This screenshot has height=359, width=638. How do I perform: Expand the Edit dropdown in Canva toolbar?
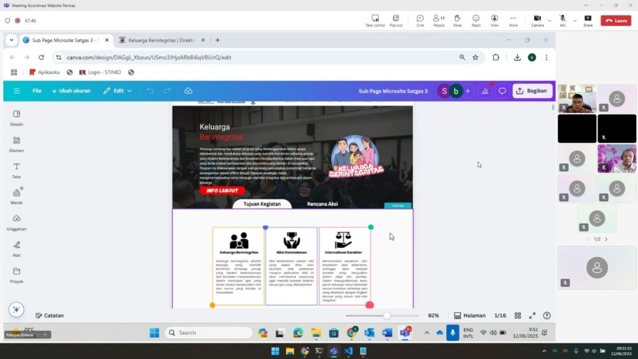(117, 91)
